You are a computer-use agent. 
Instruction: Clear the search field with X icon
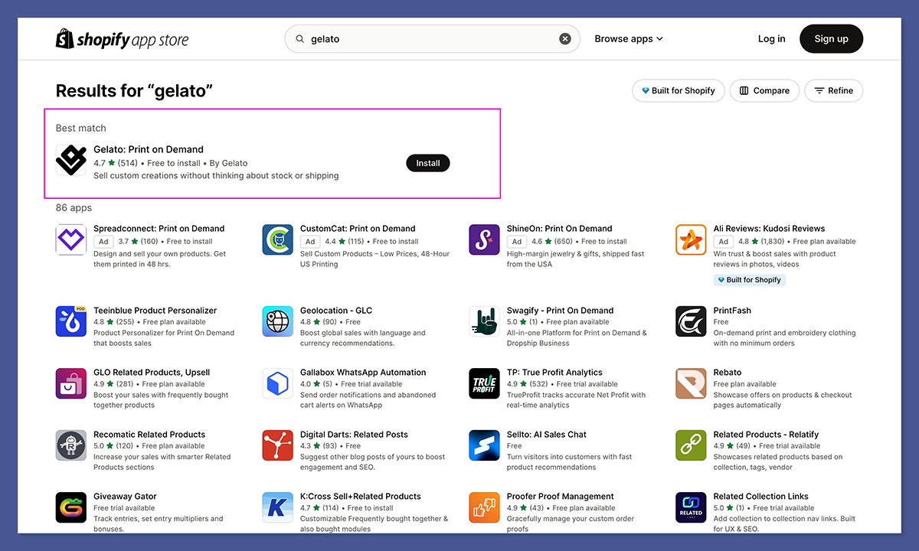pos(565,39)
